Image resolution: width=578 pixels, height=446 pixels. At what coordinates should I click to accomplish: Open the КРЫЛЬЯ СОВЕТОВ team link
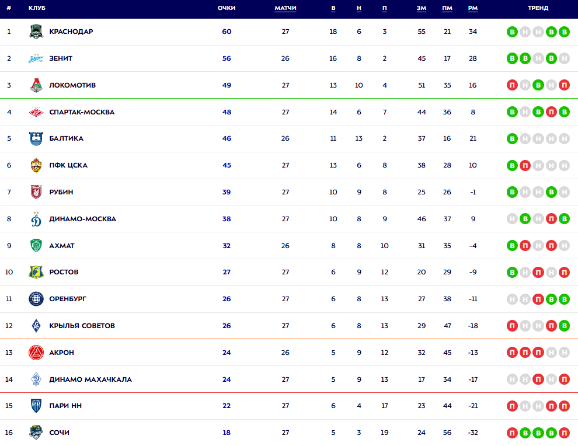[x=82, y=326]
